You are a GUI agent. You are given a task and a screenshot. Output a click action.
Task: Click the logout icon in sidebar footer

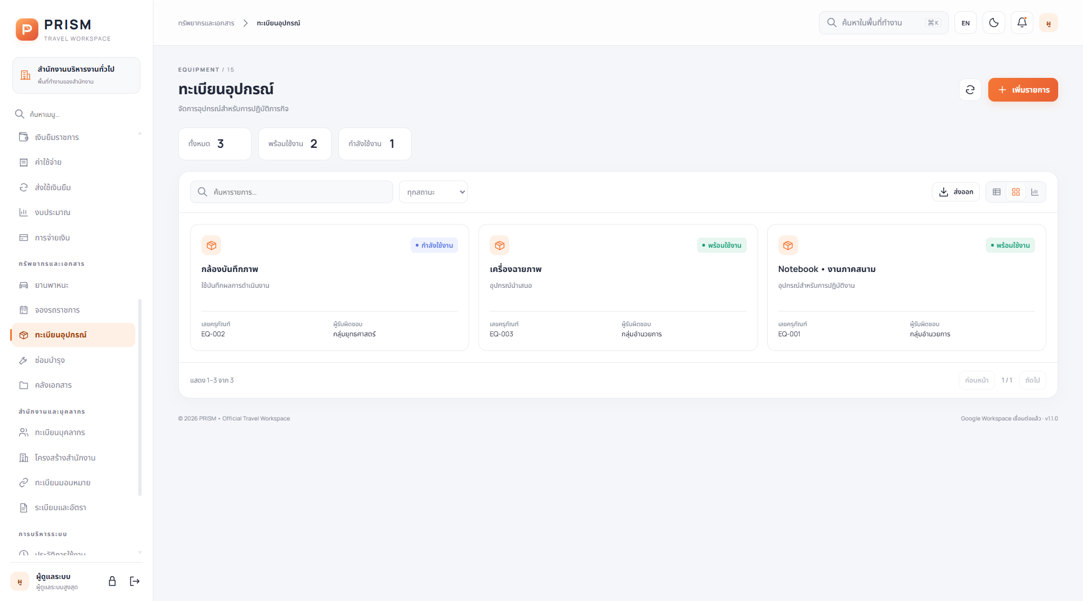[135, 581]
